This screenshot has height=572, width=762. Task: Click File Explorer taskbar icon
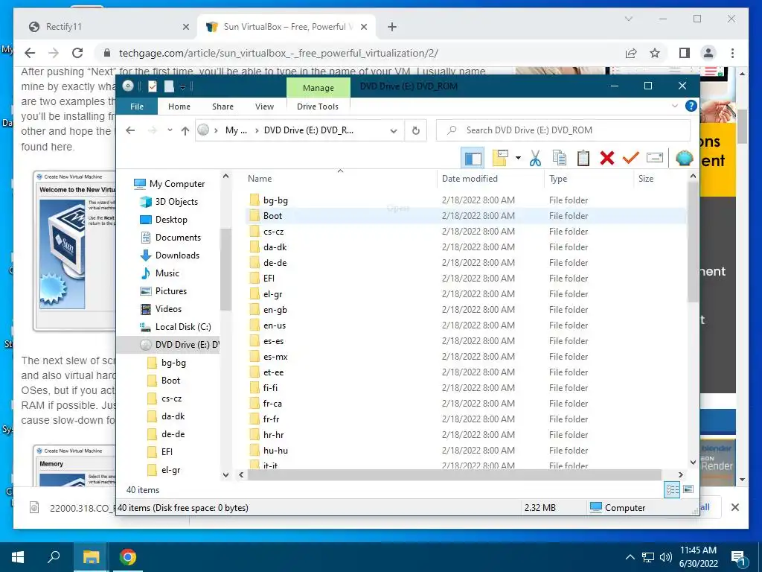click(x=91, y=557)
